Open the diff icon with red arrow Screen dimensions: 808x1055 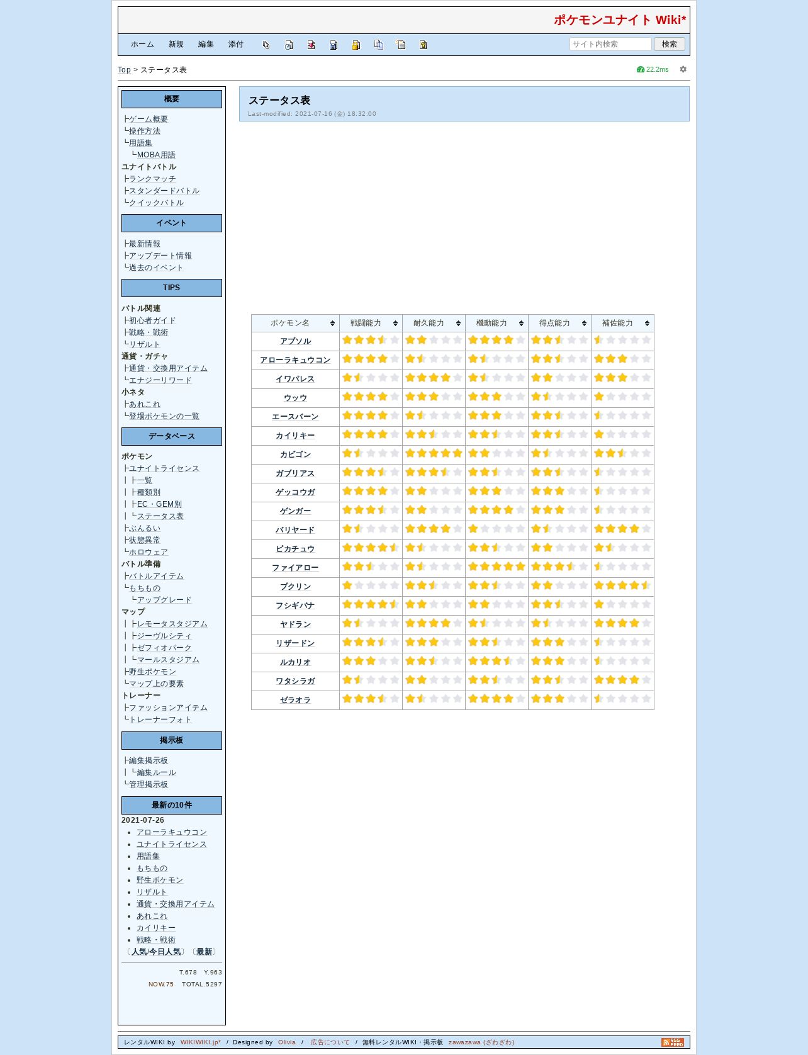coord(311,45)
